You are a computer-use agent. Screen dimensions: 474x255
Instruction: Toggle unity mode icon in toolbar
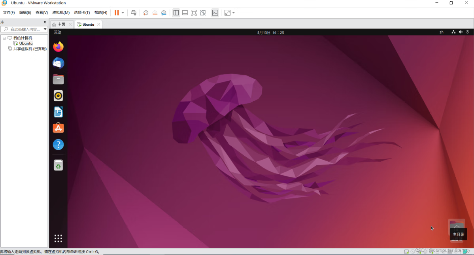coord(203,13)
